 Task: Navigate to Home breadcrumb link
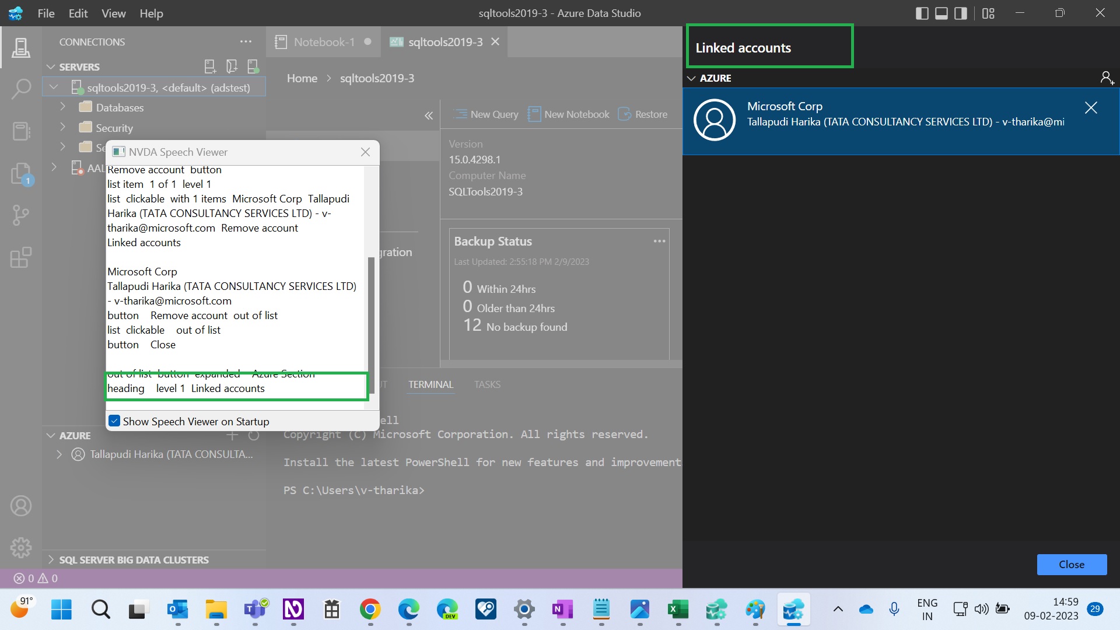(x=302, y=78)
